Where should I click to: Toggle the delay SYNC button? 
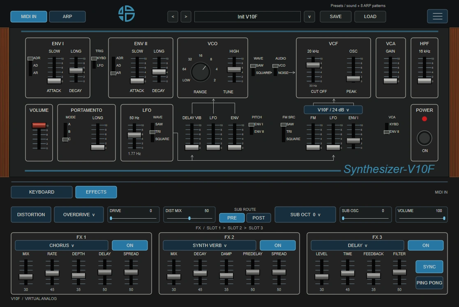tap(429, 267)
